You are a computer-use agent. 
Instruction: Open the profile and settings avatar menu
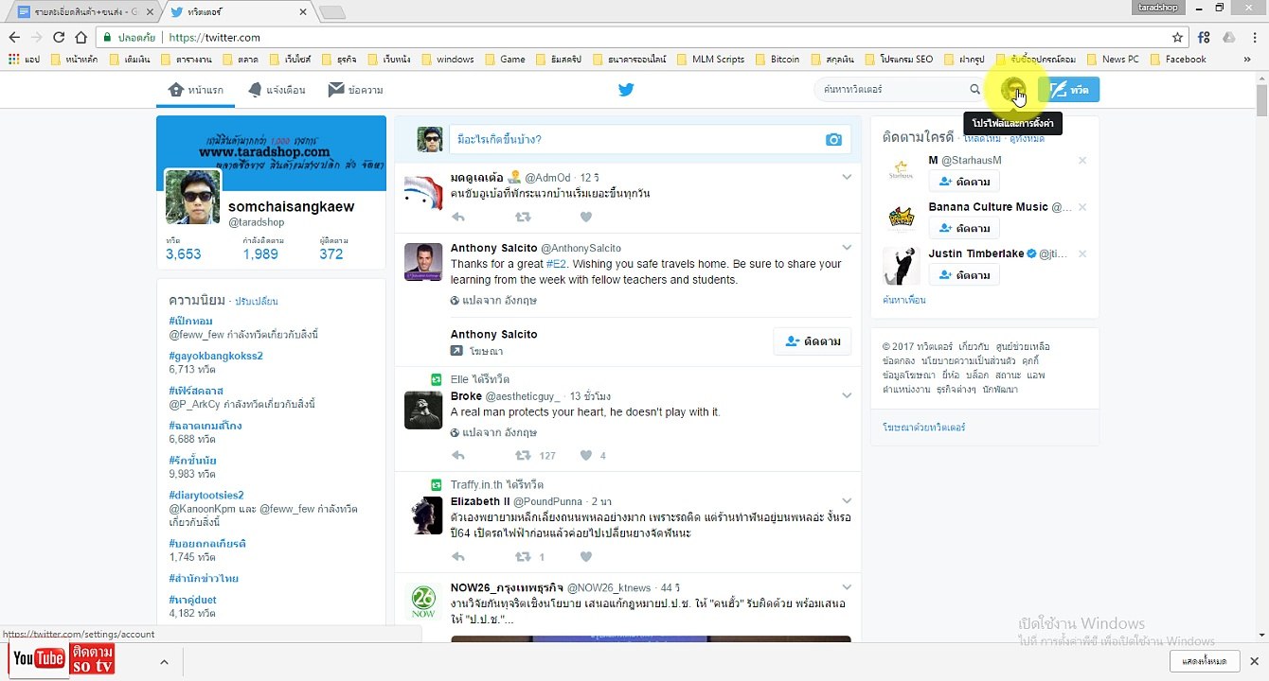tap(1015, 90)
